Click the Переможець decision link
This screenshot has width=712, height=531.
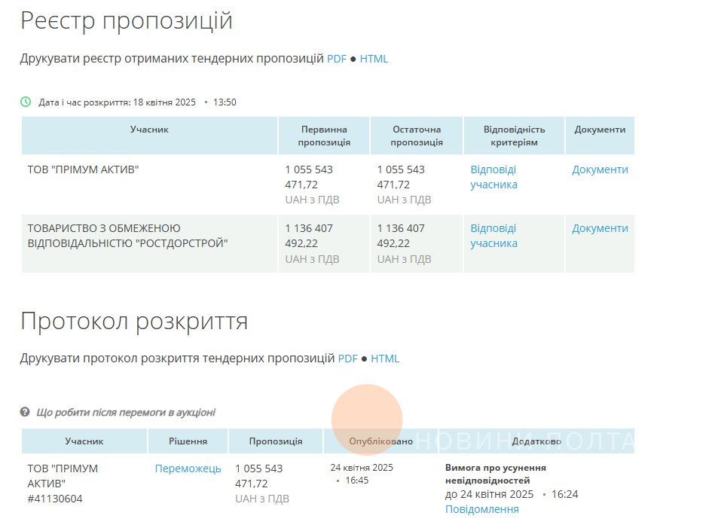tap(188, 468)
